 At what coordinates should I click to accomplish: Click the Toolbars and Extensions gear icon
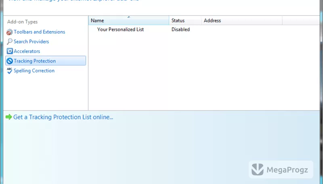9,32
